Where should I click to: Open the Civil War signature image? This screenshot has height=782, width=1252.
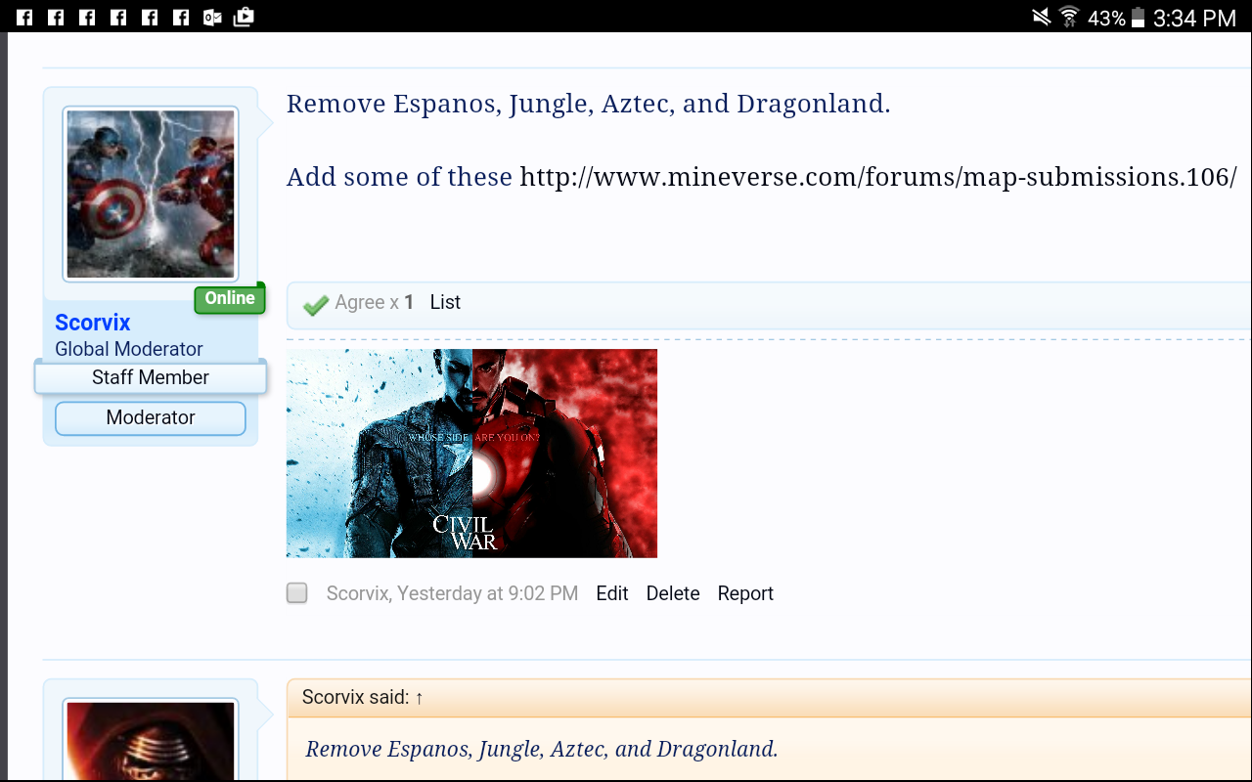(471, 454)
